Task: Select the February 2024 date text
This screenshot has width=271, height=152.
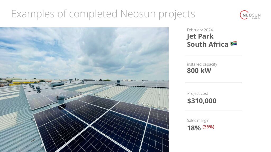Action: point(200,30)
